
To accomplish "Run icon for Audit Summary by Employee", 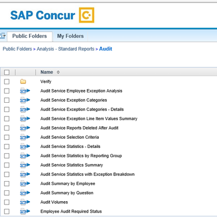I will tap(25, 184).
